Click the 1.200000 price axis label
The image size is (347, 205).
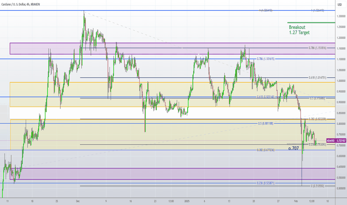click(341, 38)
